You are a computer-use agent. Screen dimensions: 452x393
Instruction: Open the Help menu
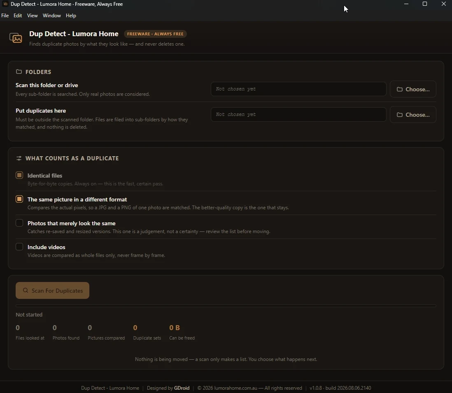[x=71, y=16]
